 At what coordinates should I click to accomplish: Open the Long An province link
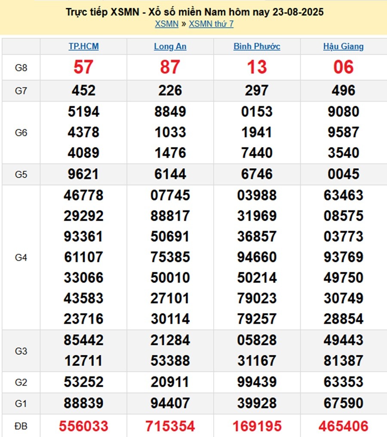coord(170,46)
